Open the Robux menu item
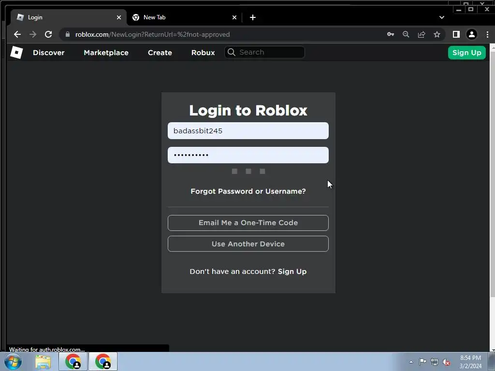This screenshot has width=495, height=371. [203, 53]
